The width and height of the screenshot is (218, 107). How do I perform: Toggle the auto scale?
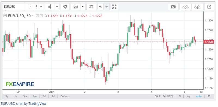[199, 96]
